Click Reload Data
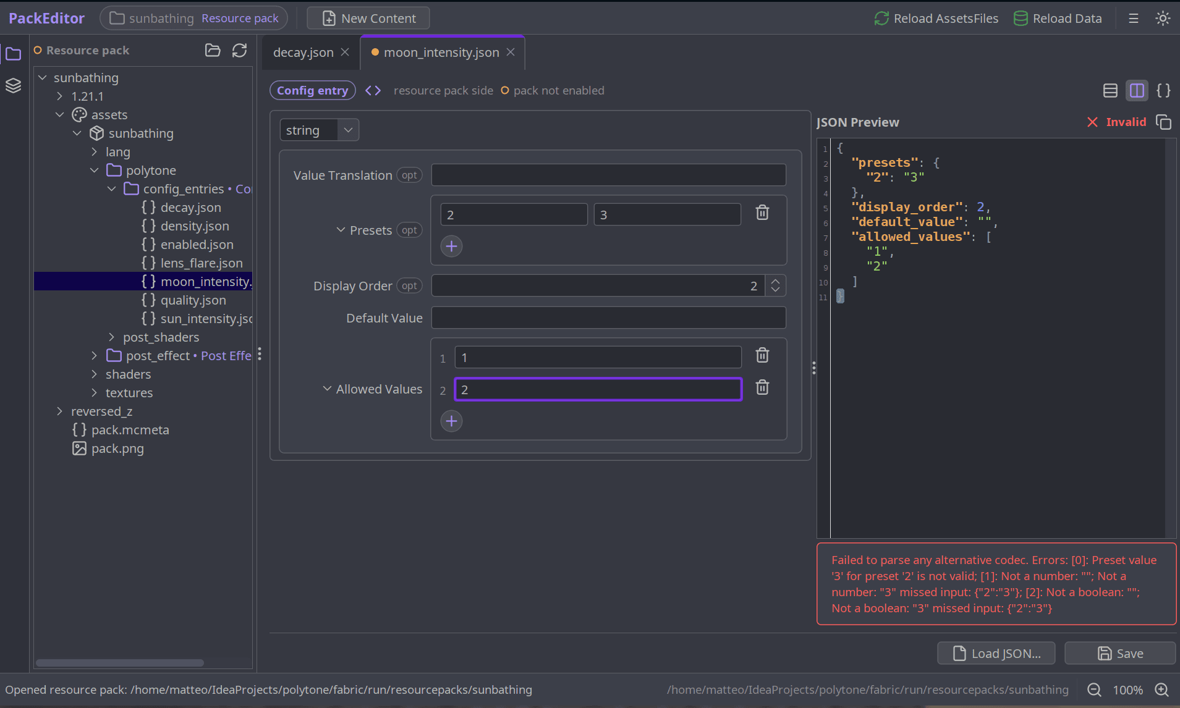 1058,19
